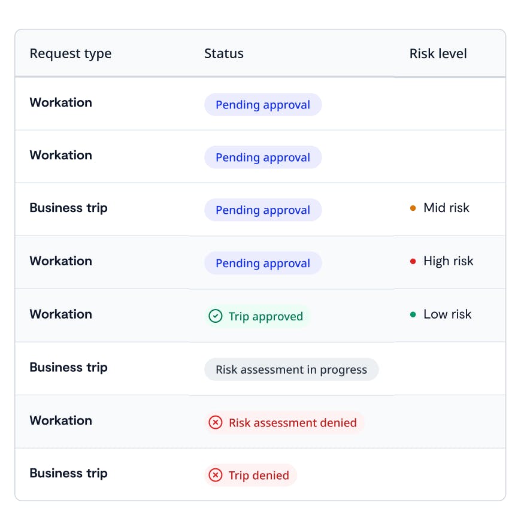521x530 pixels.
Task: Click the green checkmark icon beside Trip approved
Action: point(215,316)
